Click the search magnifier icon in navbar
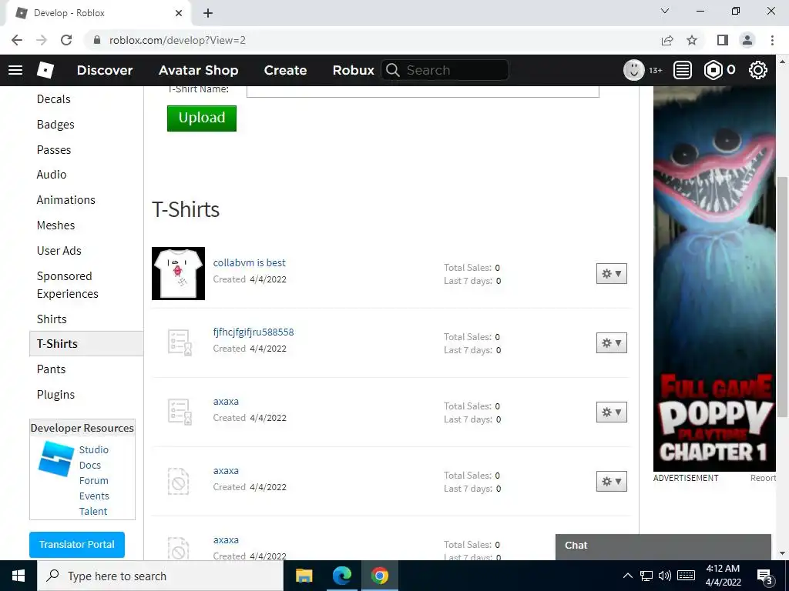Screen dimensions: 789x591 pos(392,70)
